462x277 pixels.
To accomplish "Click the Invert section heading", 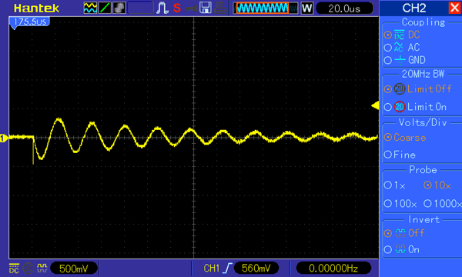I will (x=423, y=219).
